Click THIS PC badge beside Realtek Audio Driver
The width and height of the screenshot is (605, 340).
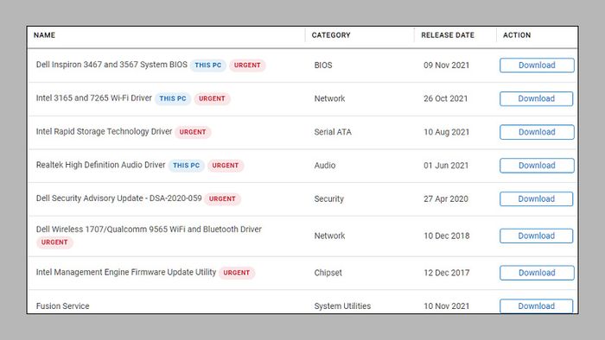(187, 166)
